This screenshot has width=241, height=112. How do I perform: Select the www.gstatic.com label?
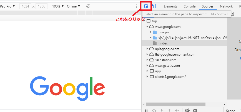click(x=167, y=66)
